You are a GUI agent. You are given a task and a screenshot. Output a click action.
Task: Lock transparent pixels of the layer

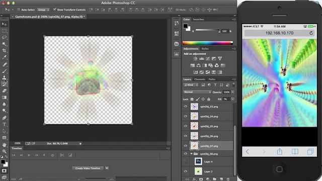click(x=192, y=99)
